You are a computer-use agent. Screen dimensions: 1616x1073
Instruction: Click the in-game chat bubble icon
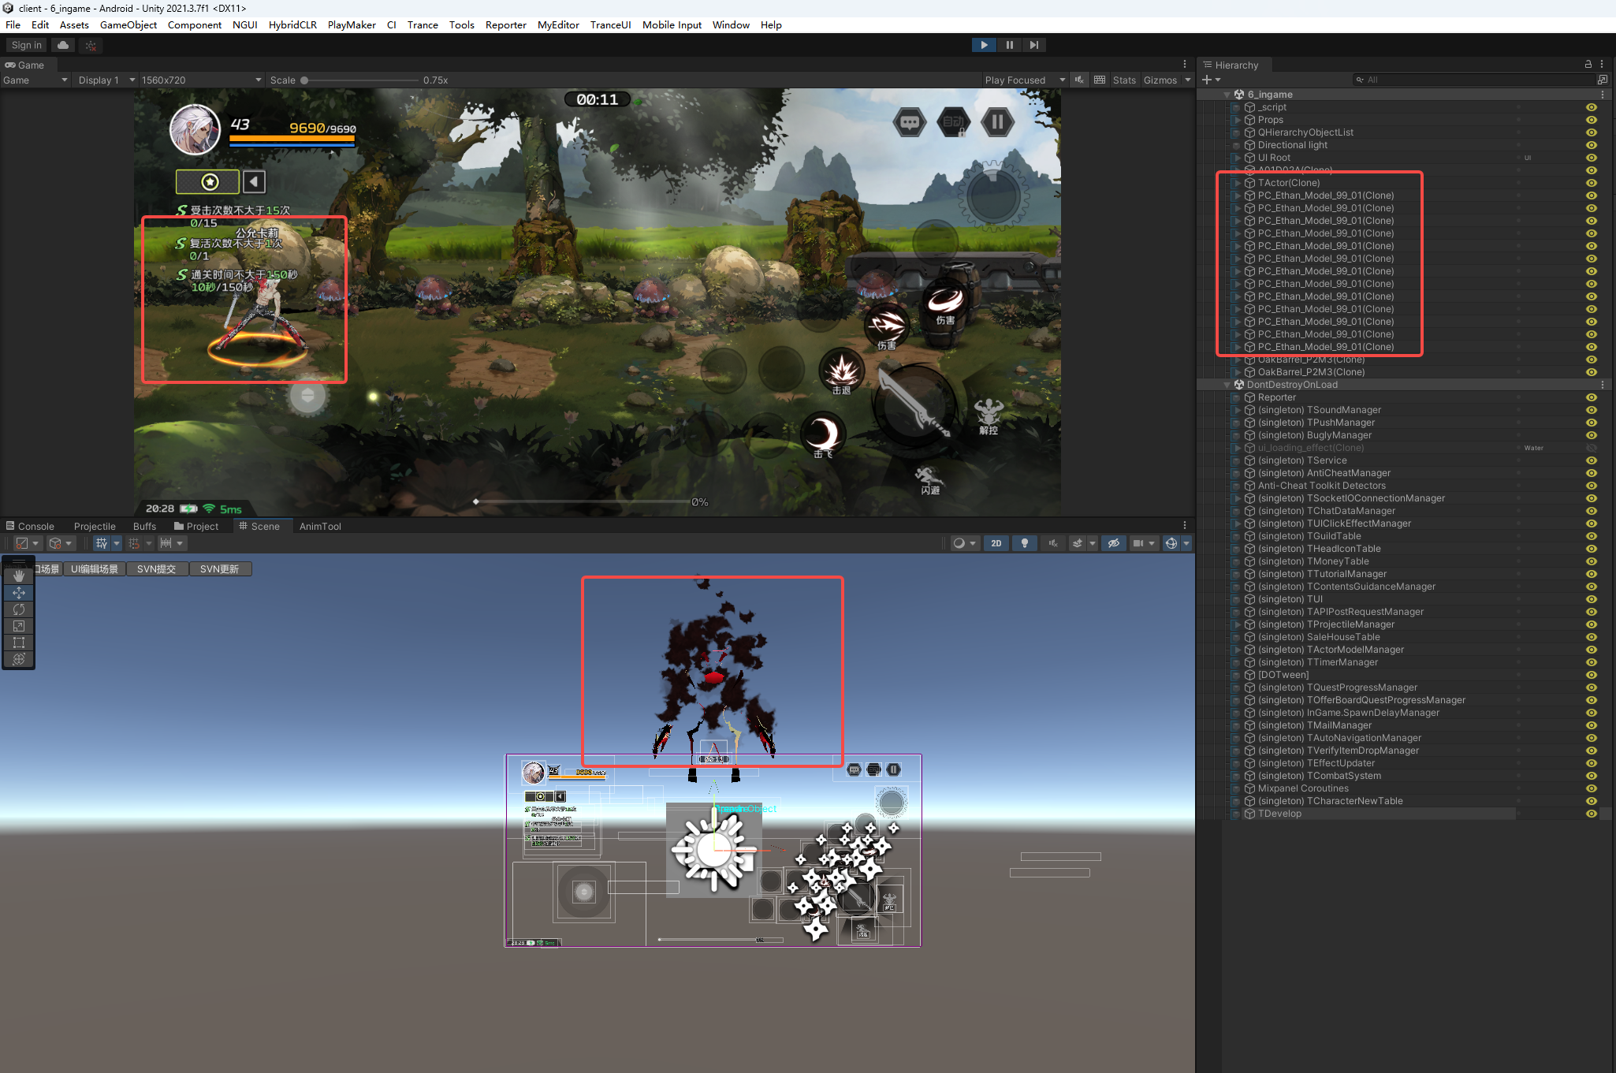click(910, 122)
